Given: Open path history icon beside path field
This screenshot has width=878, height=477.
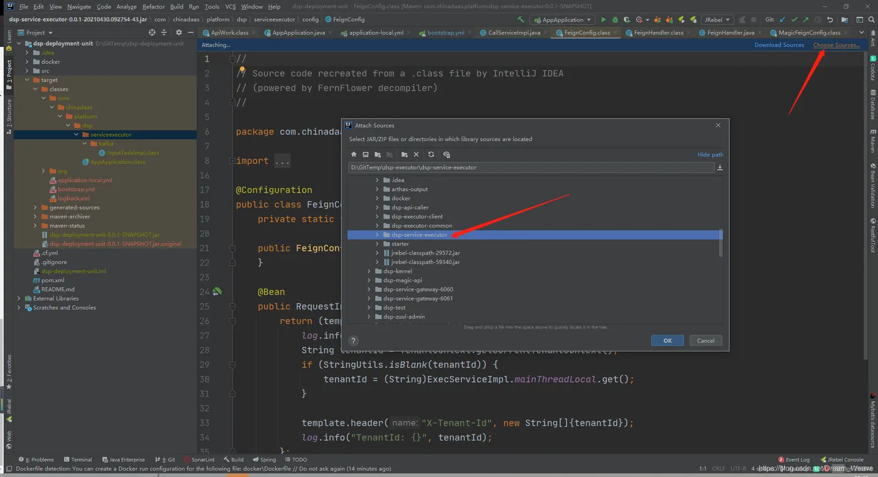Looking at the screenshot, I should tap(720, 167).
